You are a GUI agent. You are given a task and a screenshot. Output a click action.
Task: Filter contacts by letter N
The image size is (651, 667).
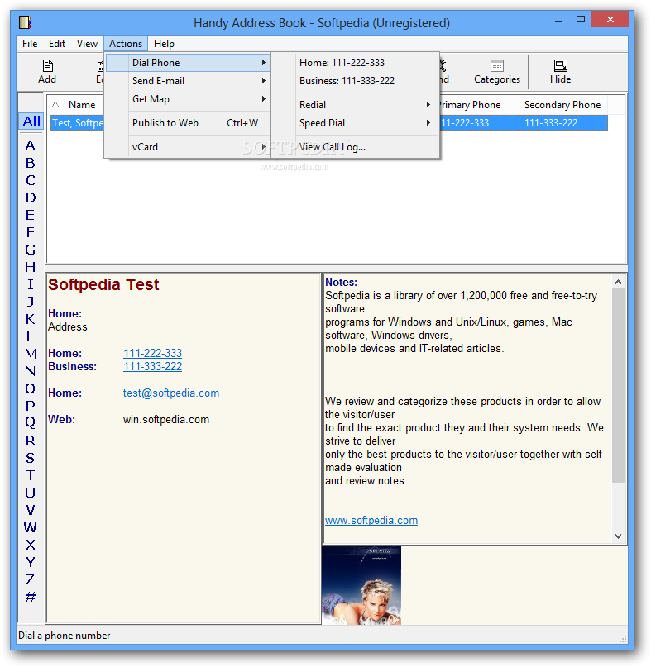tap(30, 371)
